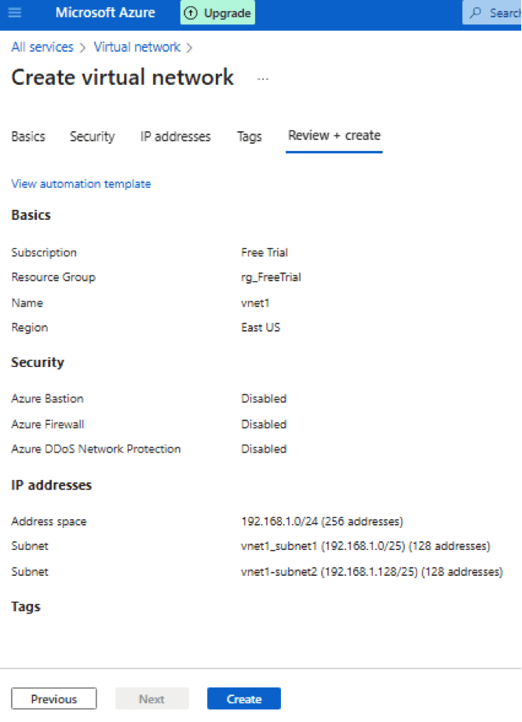This screenshot has width=522, height=722.
Task: Open Virtual network breadcrumb link
Action: [137, 47]
